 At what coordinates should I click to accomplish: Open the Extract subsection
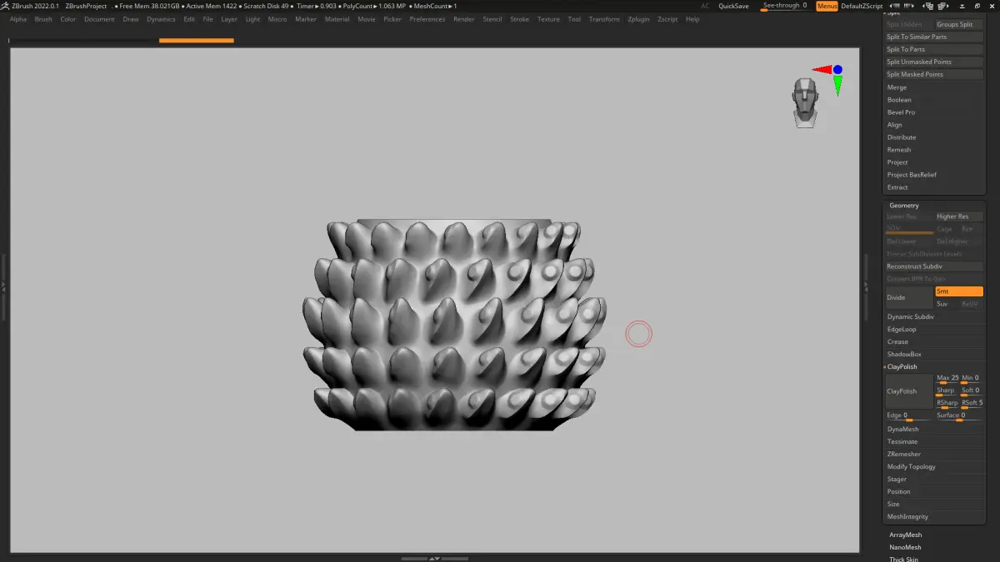897,187
